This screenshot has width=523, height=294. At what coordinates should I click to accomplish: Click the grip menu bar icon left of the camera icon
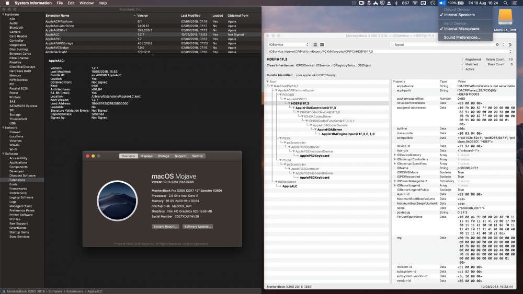click(354, 3)
